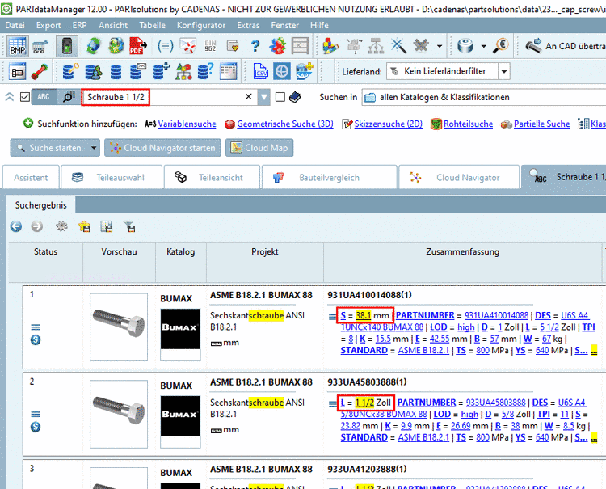Click the mobile phone toolbar icon

[x=67, y=46]
